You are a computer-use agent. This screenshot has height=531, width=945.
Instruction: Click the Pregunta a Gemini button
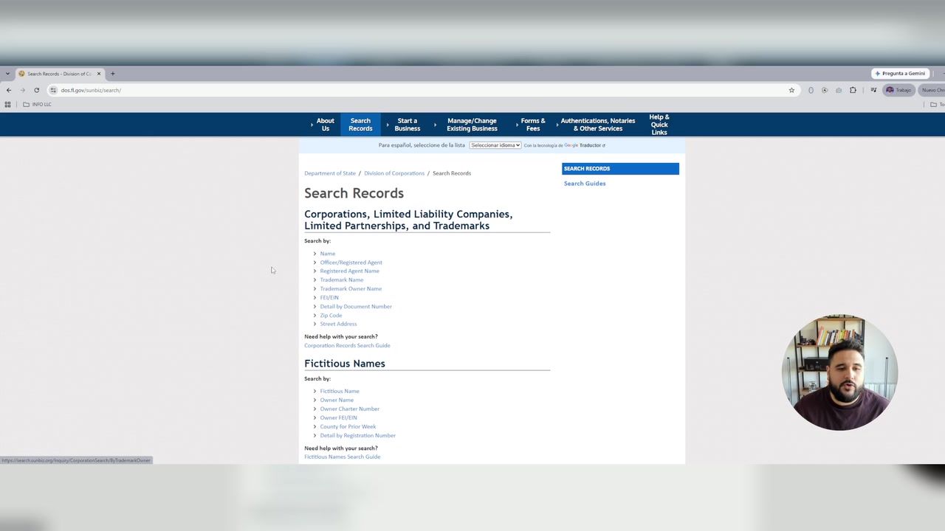(x=900, y=74)
